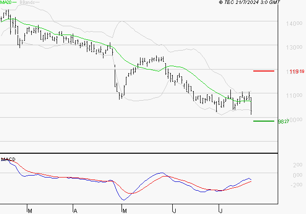Viewport: 306px width, 214px height.
Task: Click the first J month marker on the time axis
Action: (174, 211)
